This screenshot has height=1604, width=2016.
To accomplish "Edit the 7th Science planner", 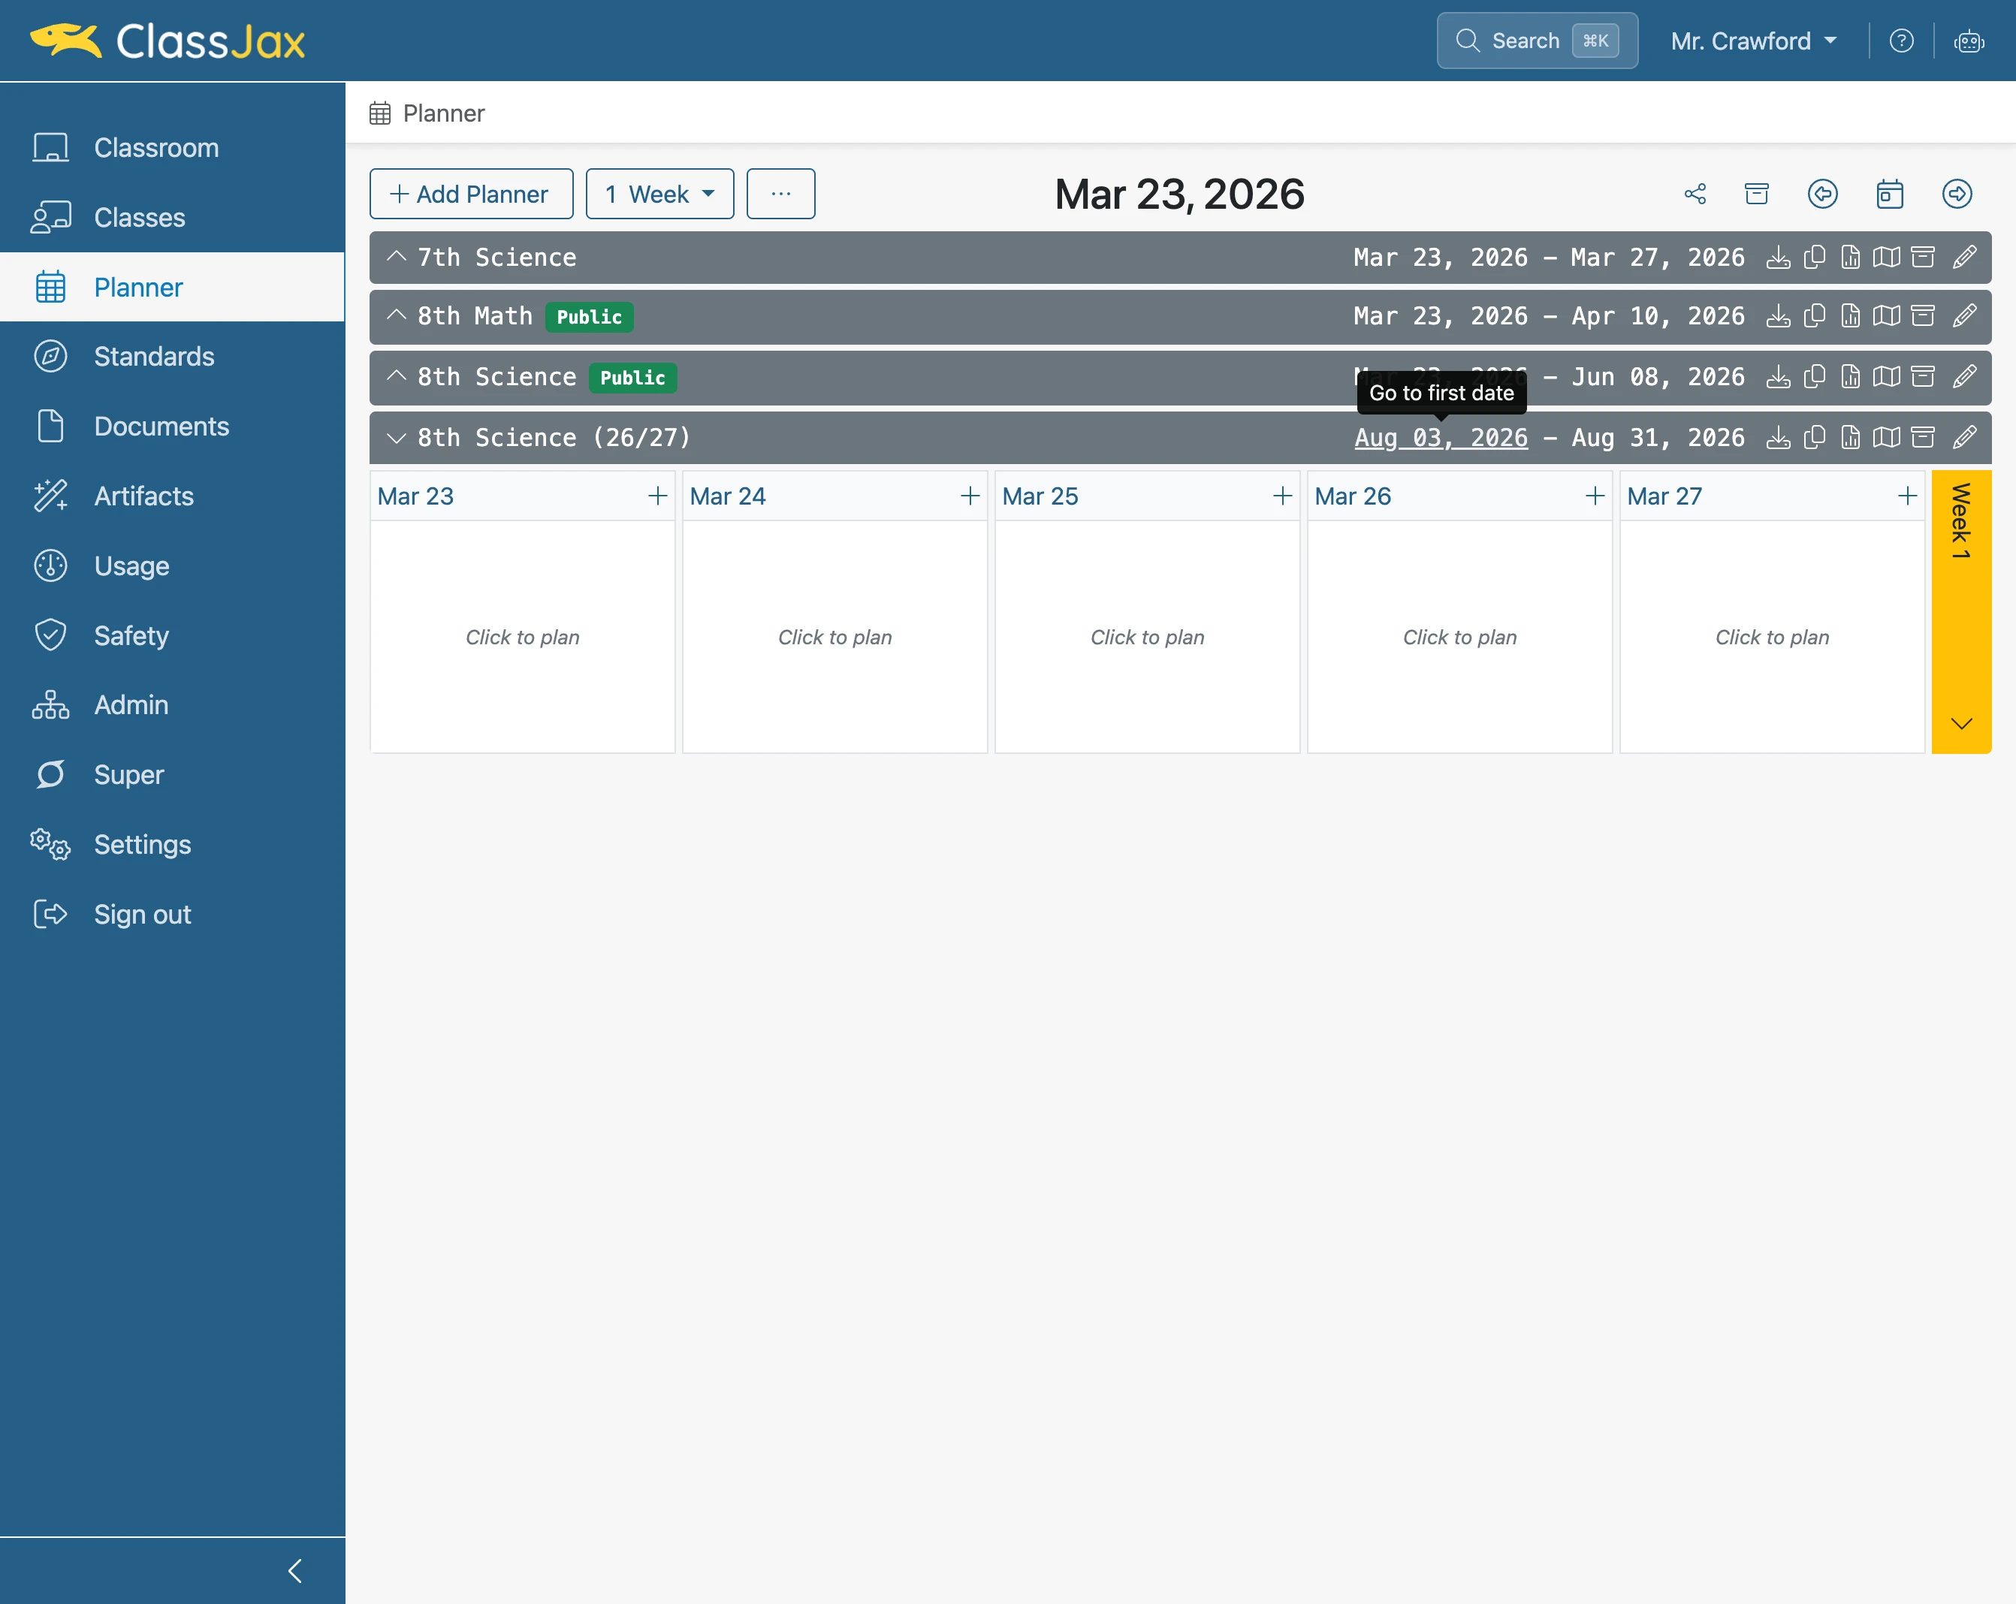I will pyautogui.click(x=1965, y=257).
